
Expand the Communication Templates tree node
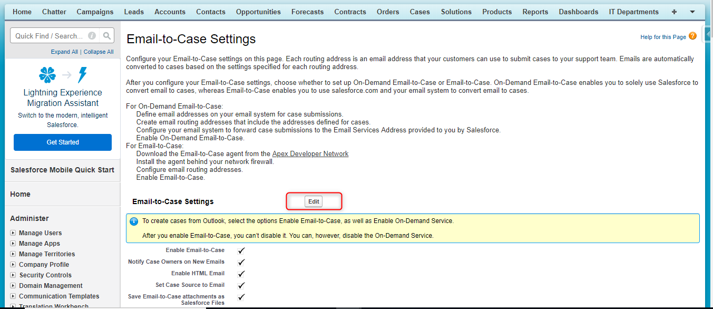click(x=13, y=296)
